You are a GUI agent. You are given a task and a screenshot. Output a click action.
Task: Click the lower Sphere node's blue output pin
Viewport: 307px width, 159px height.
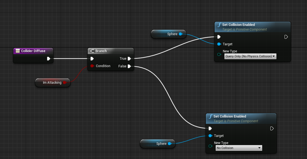pyautogui.click(x=169, y=143)
